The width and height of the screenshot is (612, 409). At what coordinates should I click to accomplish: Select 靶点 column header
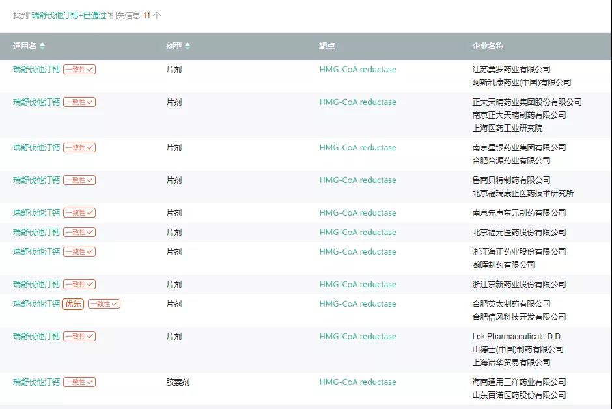pos(327,46)
